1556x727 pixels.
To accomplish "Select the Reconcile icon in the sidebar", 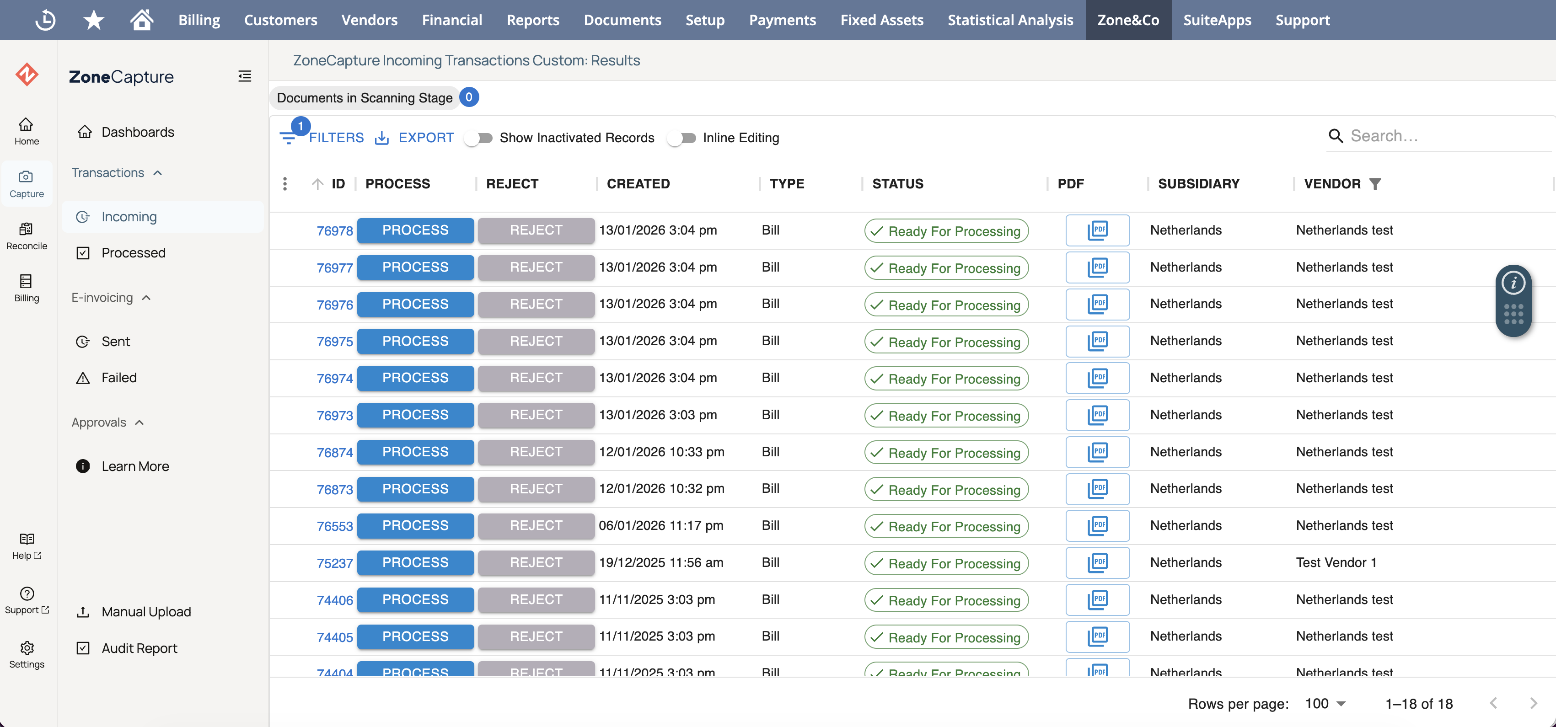I will [27, 235].
